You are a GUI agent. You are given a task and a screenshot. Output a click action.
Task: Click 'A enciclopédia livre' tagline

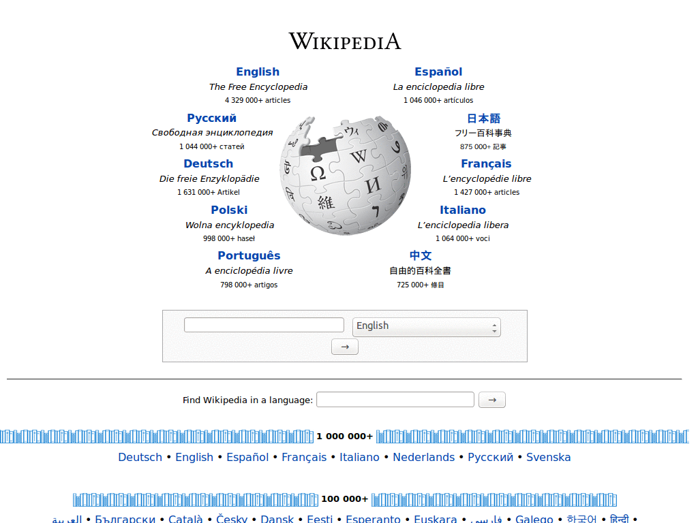[x=249, y=271]
